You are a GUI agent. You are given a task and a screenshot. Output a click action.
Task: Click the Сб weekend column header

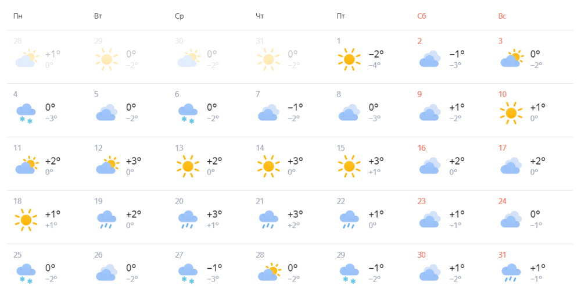coord(422,16)
